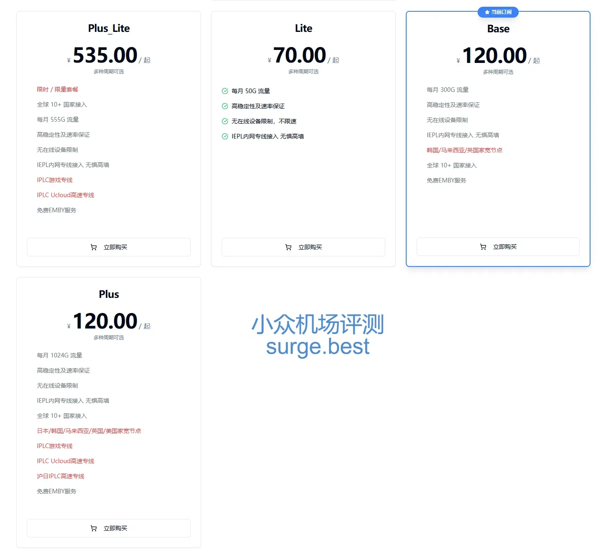
Task: Click the cart icon in the Lite card
Action: point(288,247)
